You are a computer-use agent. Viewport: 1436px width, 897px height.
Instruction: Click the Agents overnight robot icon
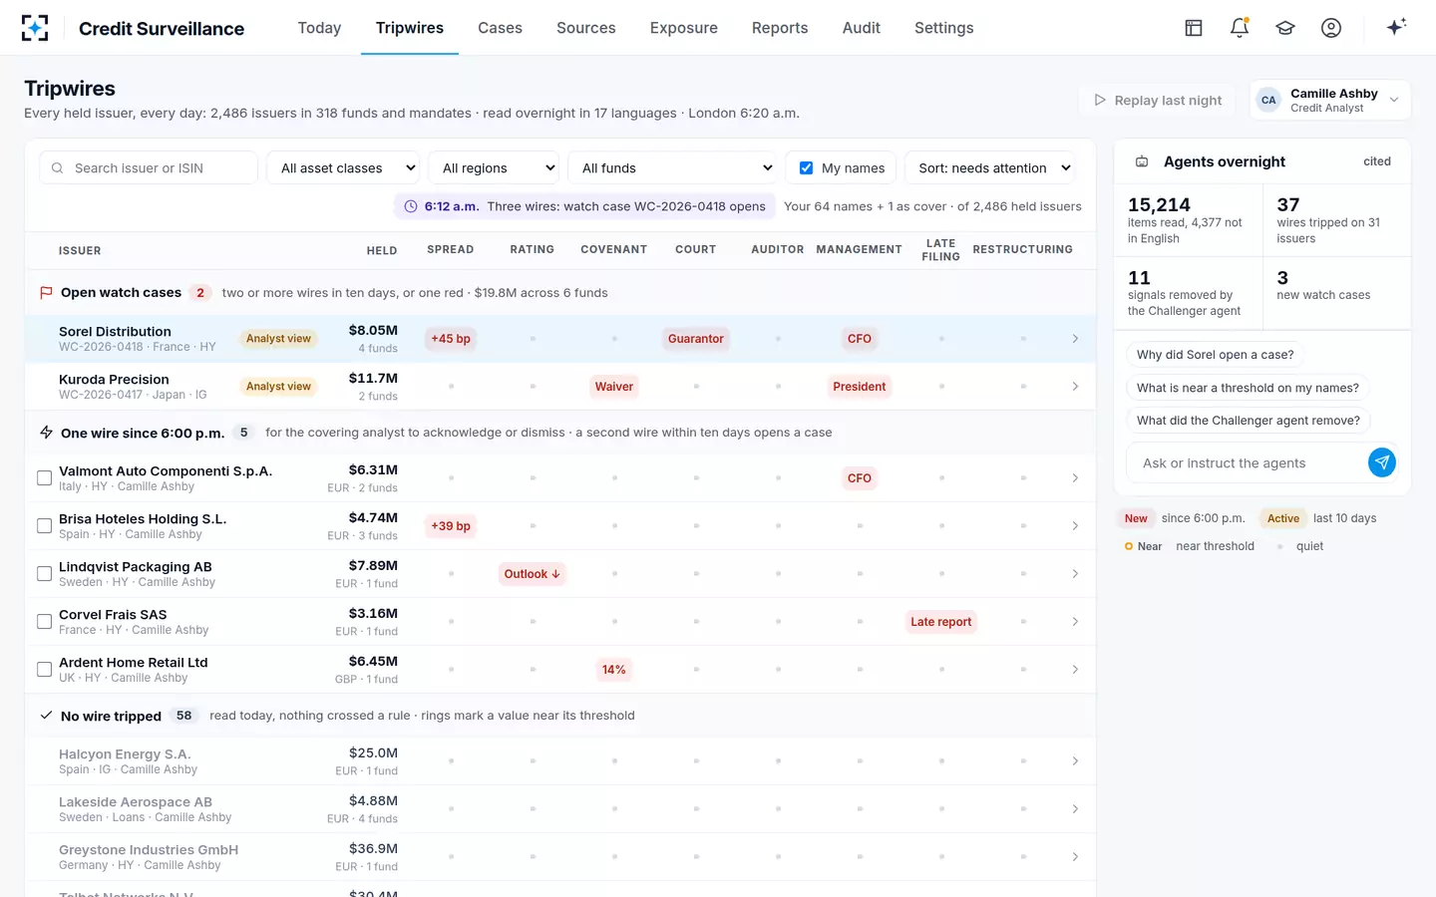coord(1142,161)
